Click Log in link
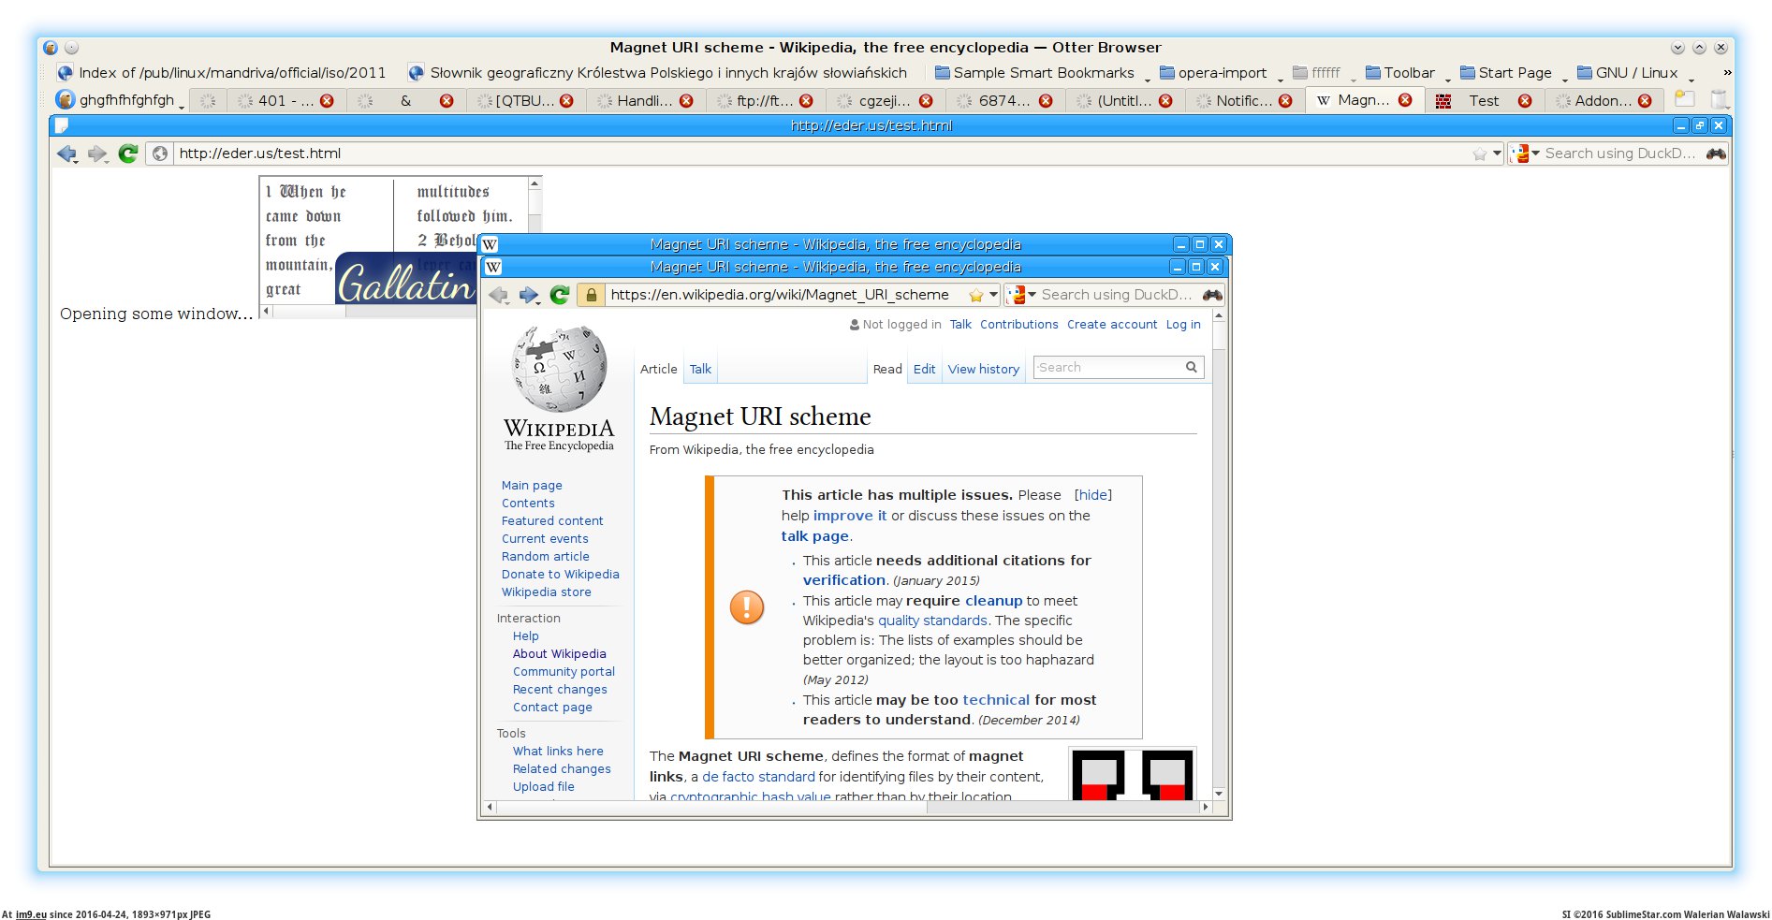The width and height of the screenshot is (1772, 920). [x=1183, y=325]
